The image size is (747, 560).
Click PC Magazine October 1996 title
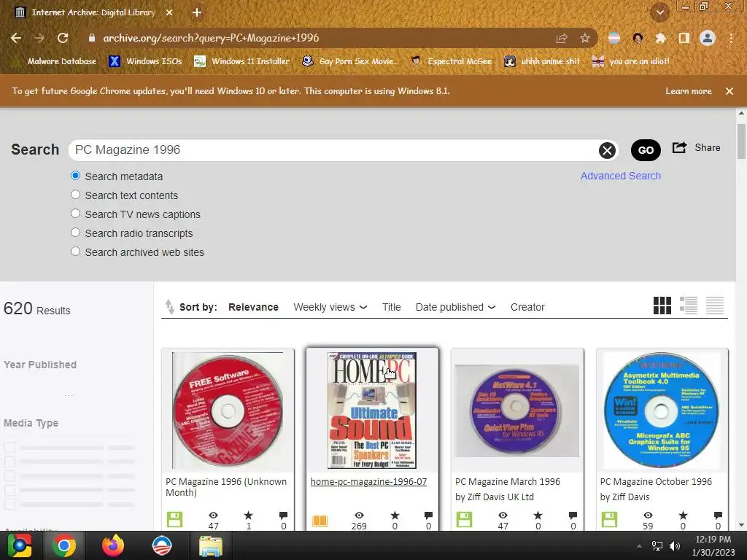click(x=656, y=481)
